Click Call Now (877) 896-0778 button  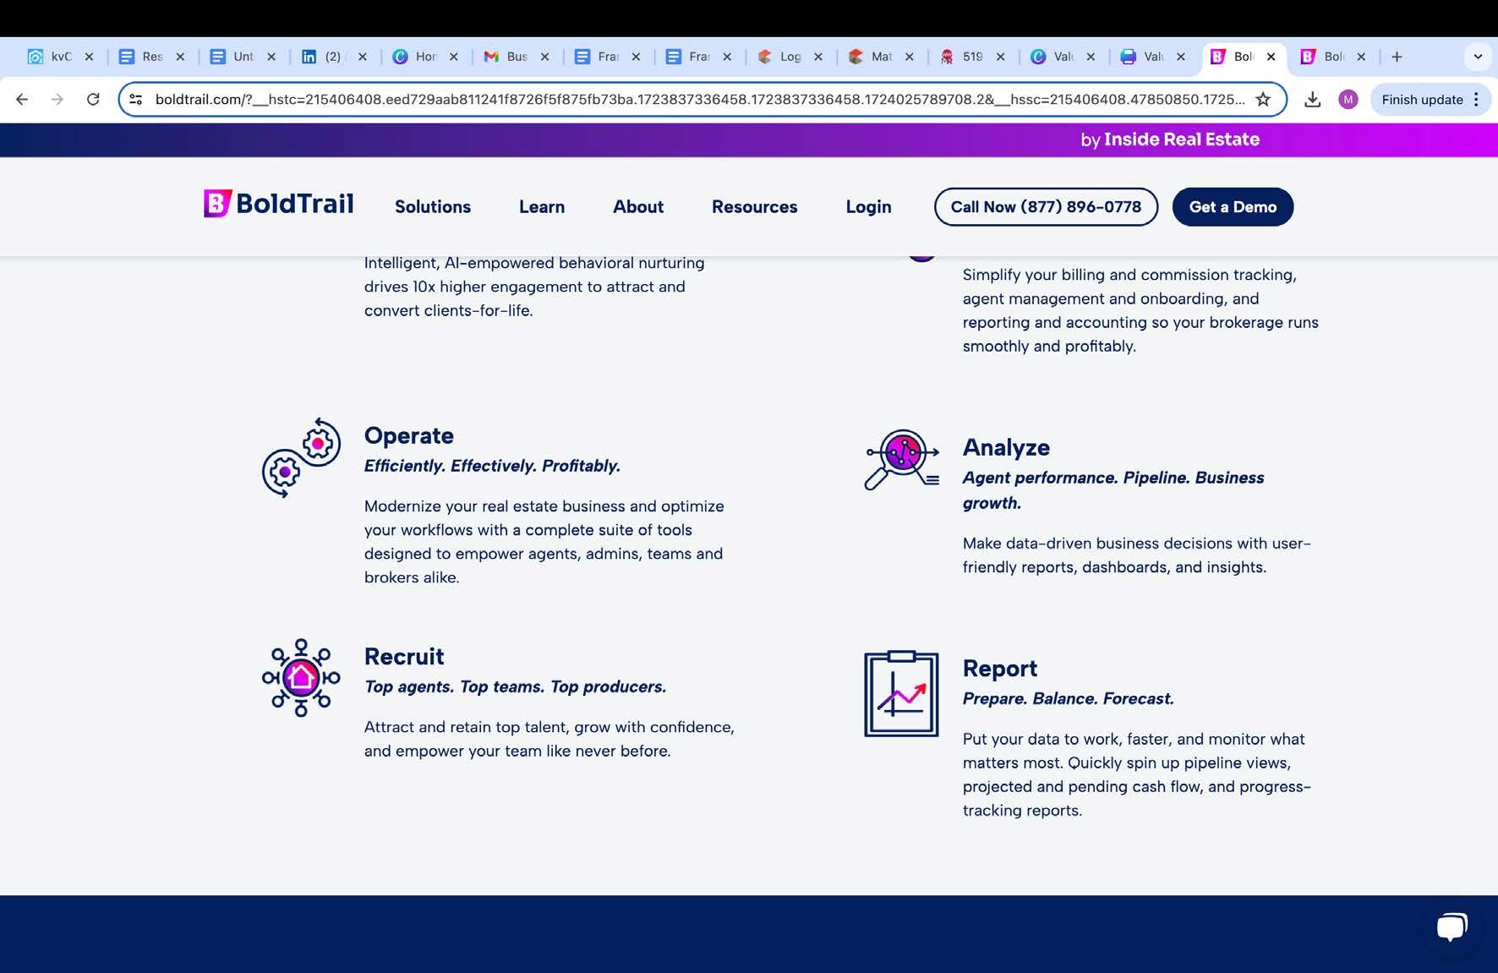tap(1046, 207)
